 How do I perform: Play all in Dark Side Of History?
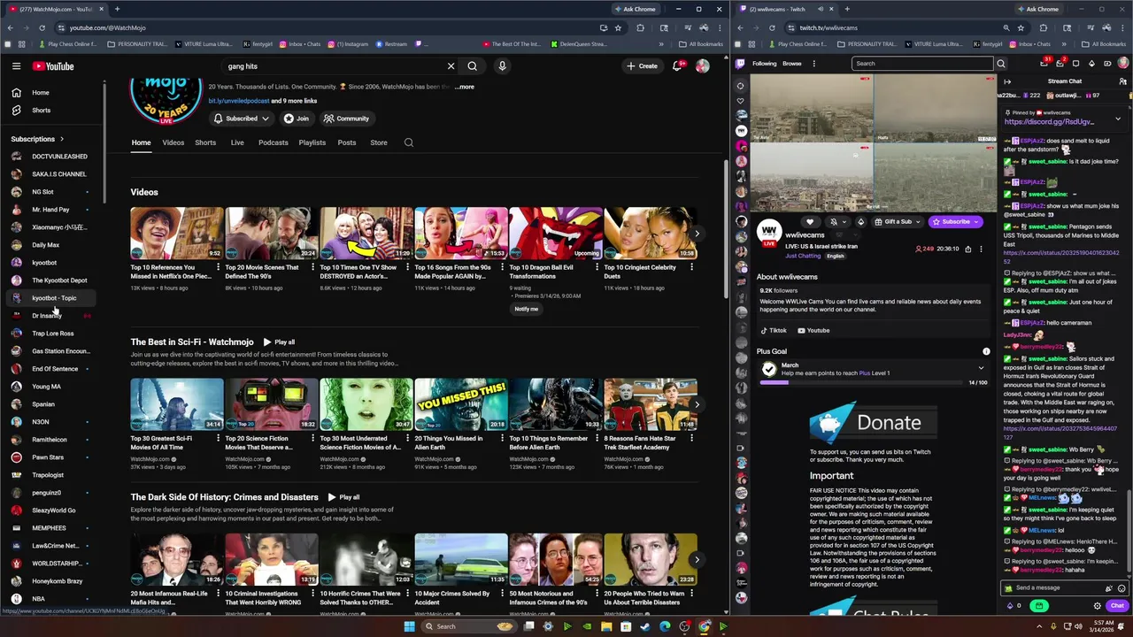(343, 497)
